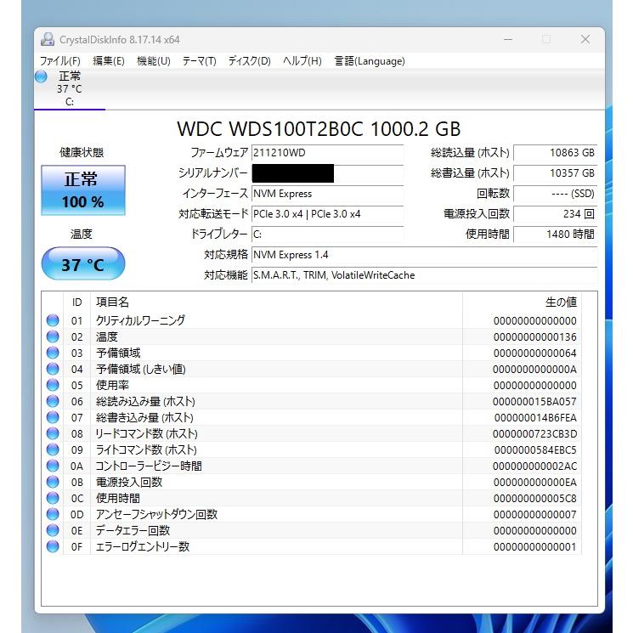Click the status icon for row 0E データエラー回数
The image size is (633, 633).
click(53, 530)
